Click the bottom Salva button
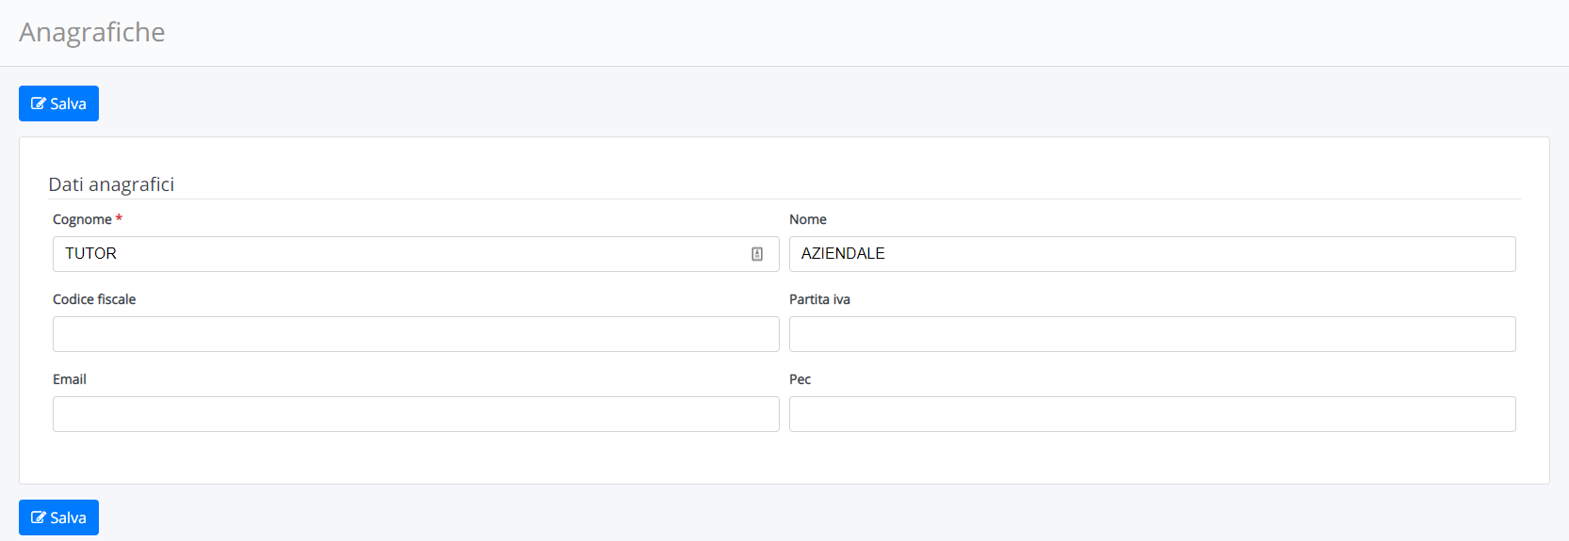This screenshot has width=1569, height=541. pyautogui.click(x=58, y=517)
